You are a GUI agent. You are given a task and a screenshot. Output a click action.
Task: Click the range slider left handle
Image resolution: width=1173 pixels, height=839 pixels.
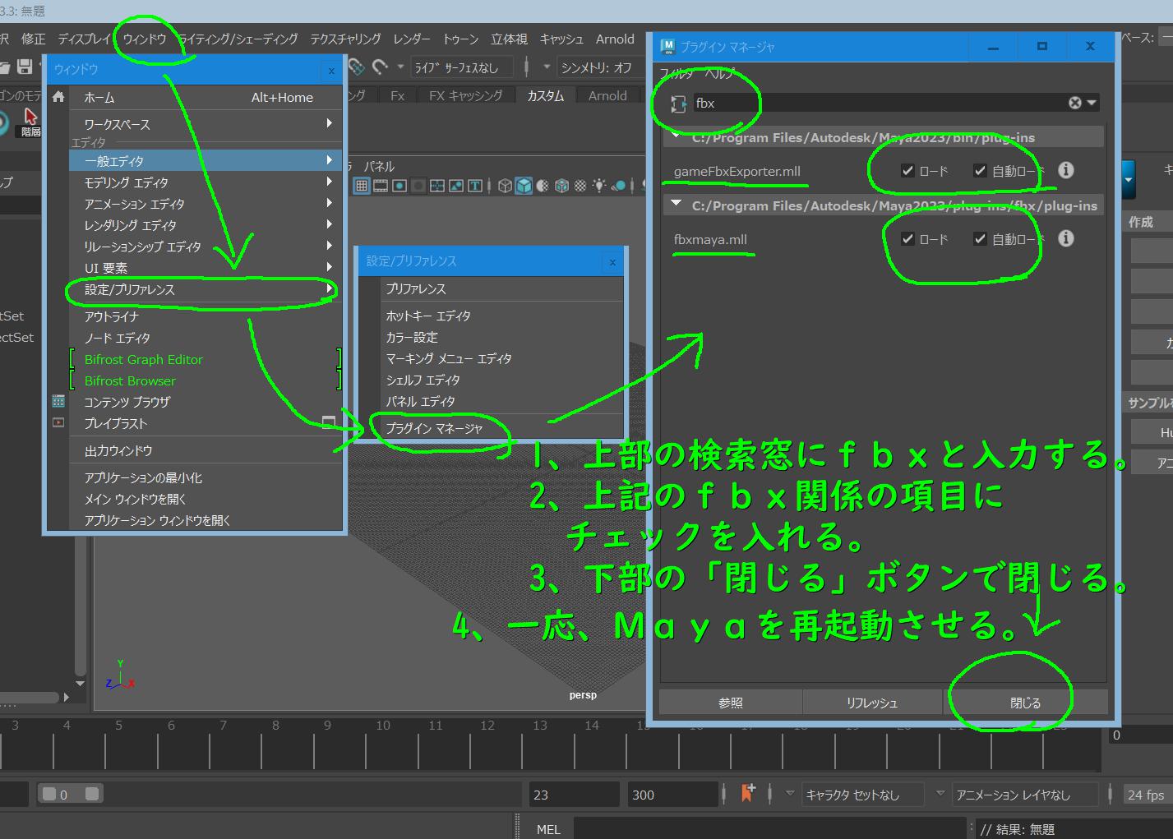(x=49, y=794)
